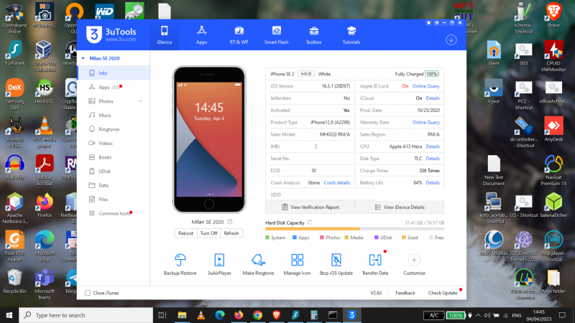Open CPU Details link
Viewport: 575px width, 323px height.
coord(433,146)
